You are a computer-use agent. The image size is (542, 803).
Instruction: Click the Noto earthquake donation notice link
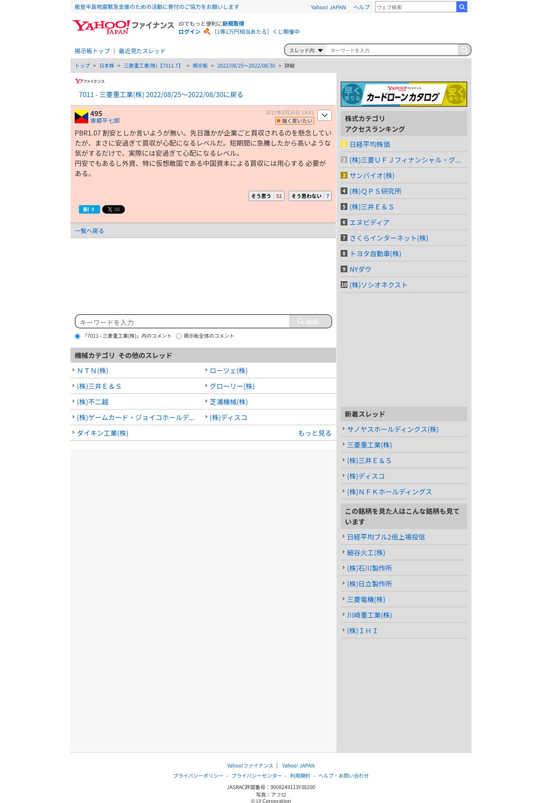point(157,7)
